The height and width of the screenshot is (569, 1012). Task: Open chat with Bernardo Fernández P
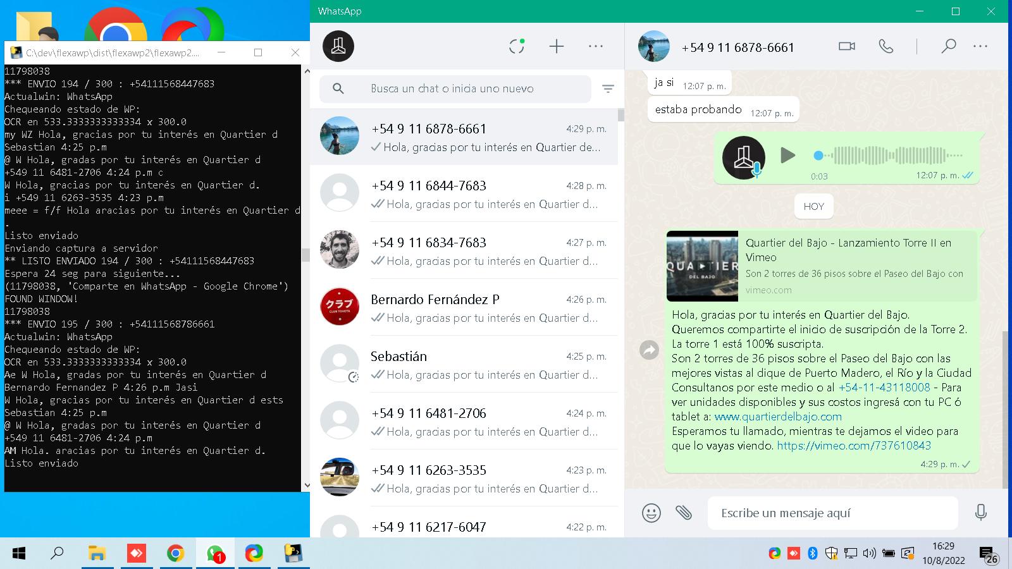click(x=464, y=307)
